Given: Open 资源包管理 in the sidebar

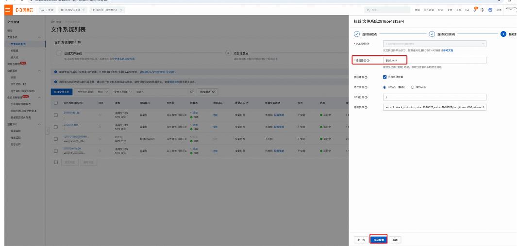Looking at the screenshot, I should [x=13, y=64].
